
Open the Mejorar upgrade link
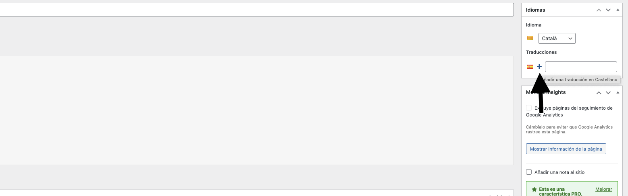point(603,189)
